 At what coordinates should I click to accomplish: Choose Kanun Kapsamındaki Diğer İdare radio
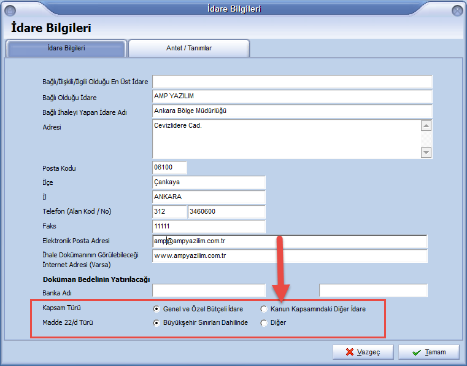pyautogui.click(x=264, y=309)
